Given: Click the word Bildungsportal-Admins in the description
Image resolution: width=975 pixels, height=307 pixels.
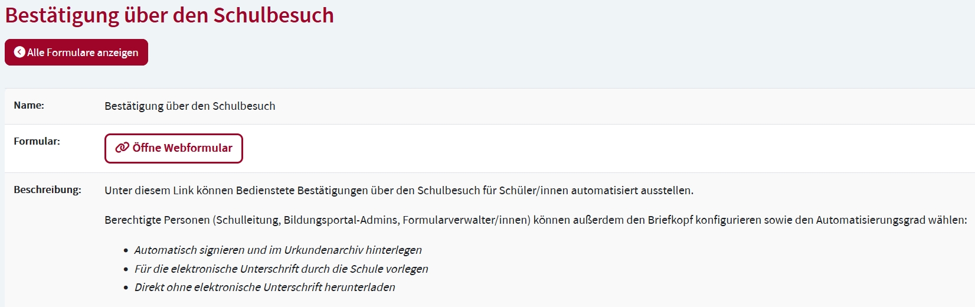Looking at the screenshot, I should coord(340,220).
